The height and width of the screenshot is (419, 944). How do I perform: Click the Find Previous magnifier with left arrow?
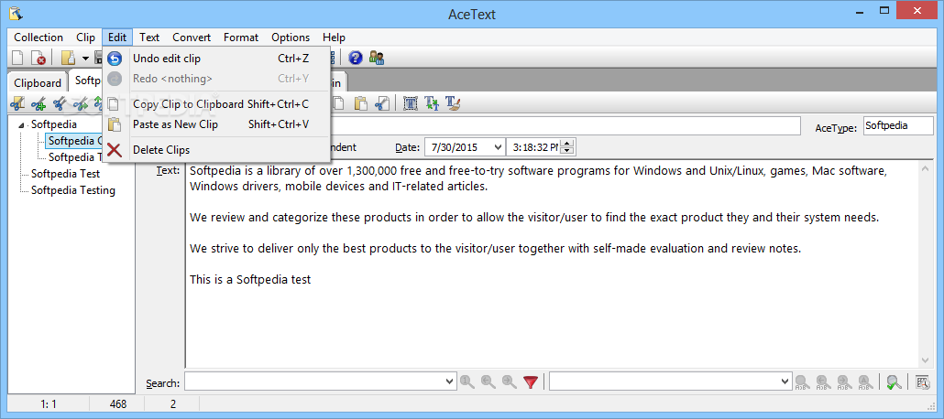(x=488, y=381)
